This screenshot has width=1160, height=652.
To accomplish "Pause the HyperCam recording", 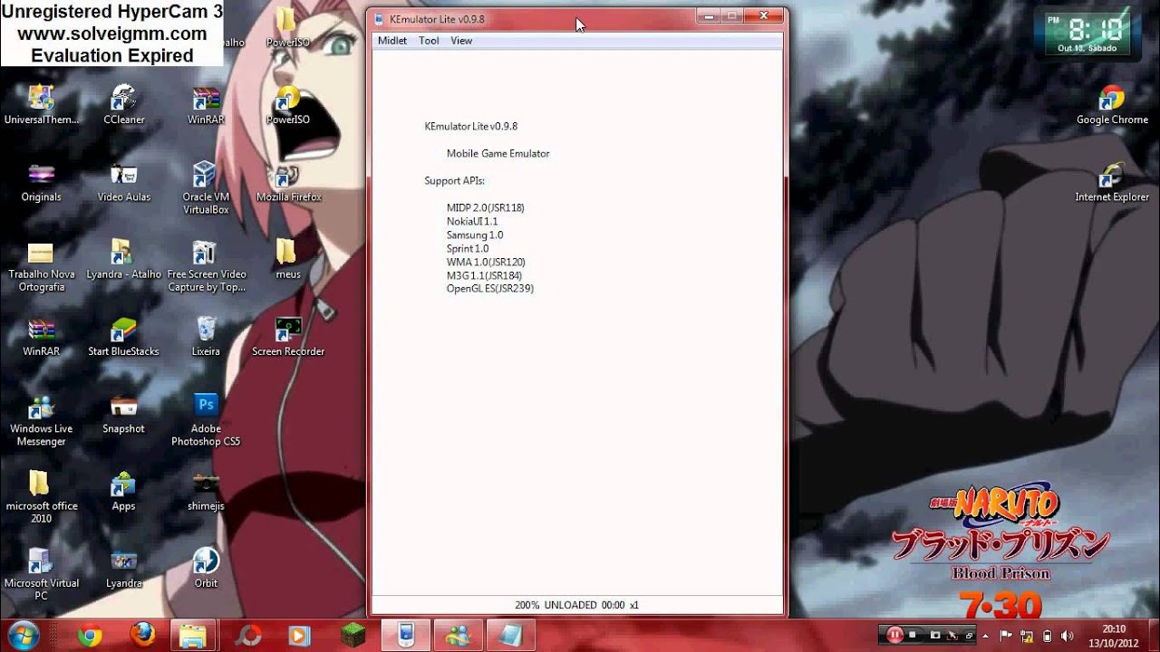I will [x=894, y=634].
